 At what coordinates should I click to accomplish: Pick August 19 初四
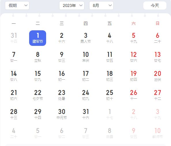tap(134, 76)
